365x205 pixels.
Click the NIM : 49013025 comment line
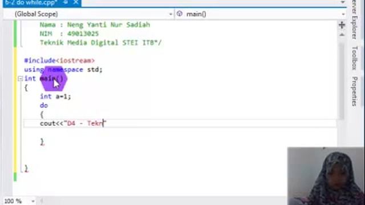tap(69, 34)
